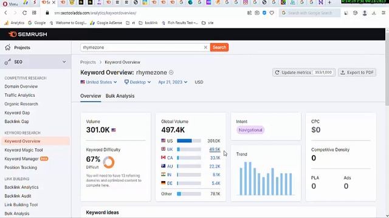The height and width of the screenshot is (218, 389).
Task: Click the padlock site security icon
Action: pos(47,13)
